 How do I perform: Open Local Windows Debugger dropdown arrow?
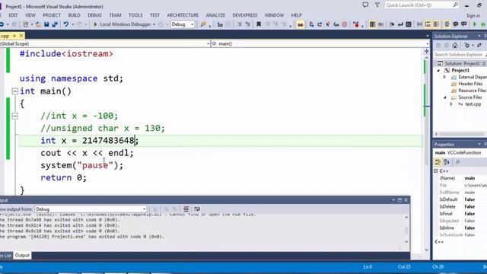pos(154,24)
